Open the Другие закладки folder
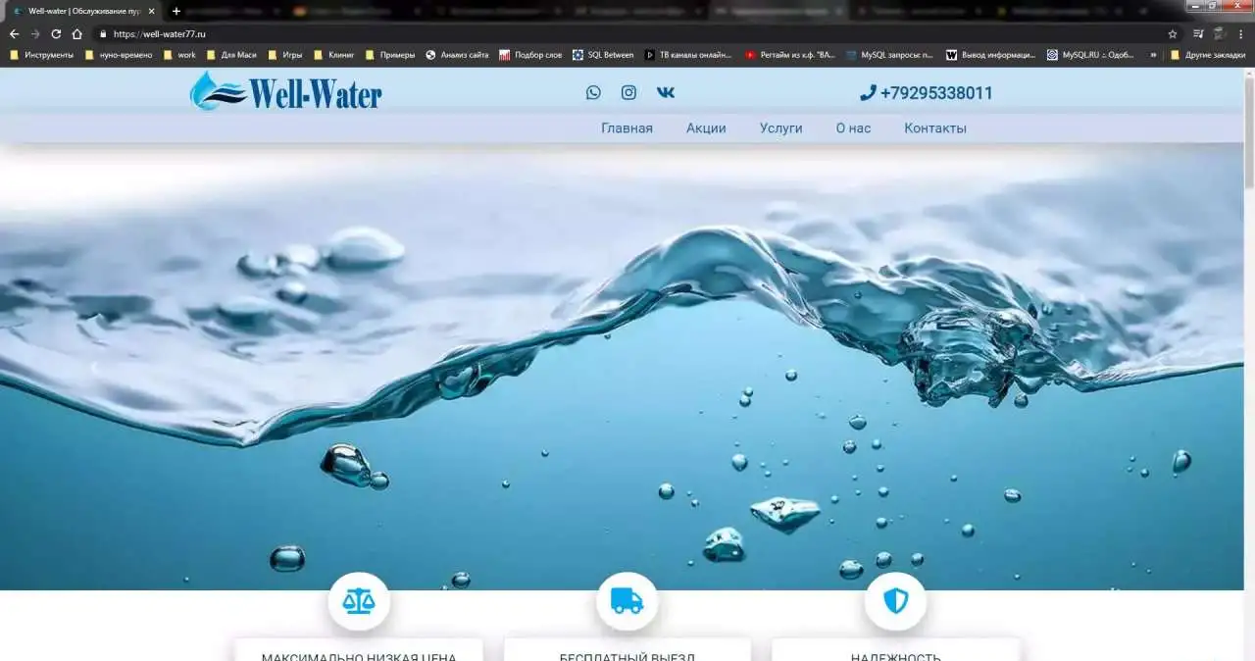Screen dimensions: 1255x661 tap(1208, 55)
